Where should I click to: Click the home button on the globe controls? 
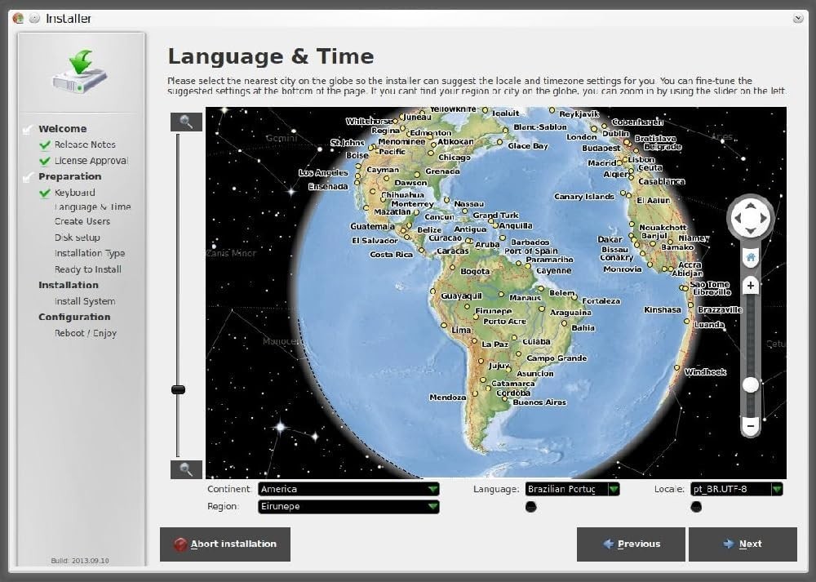pos(751,257)
